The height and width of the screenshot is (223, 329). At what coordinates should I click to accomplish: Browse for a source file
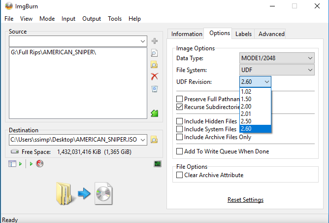click(155, 53)
